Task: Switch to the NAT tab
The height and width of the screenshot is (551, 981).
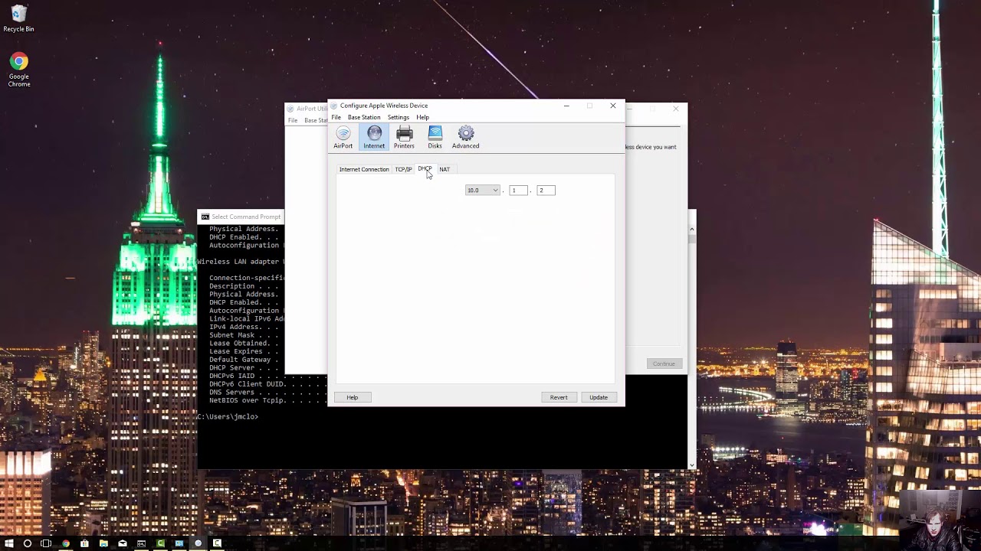Action: [x=445, y=169]
